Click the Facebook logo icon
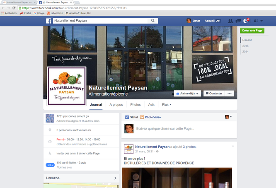 point(48,21)
